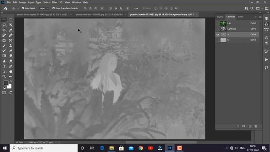270x152 pixels.
Task: Swap foreground and background colors
Action: pos(11,81)
